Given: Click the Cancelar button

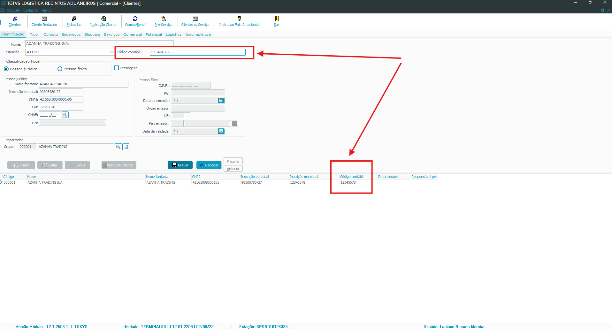Looking at the screenshot, I should click(x=209, y=165).
